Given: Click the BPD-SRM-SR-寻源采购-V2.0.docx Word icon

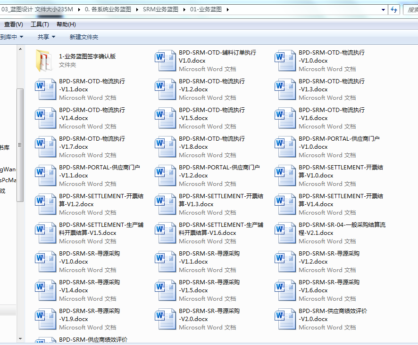Looking at the screenshot, I should click(166, 319).
